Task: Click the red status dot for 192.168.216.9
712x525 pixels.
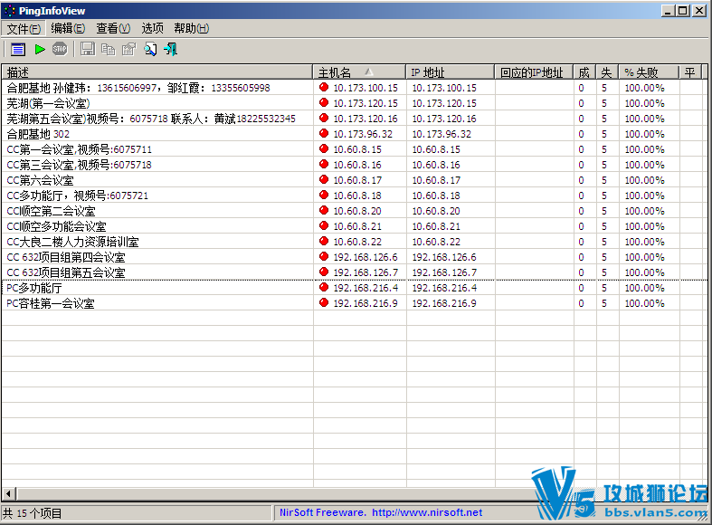Action: tap(324, 303)
